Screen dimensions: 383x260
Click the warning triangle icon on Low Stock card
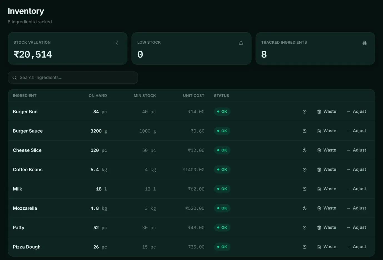click(x=241, y=43)
